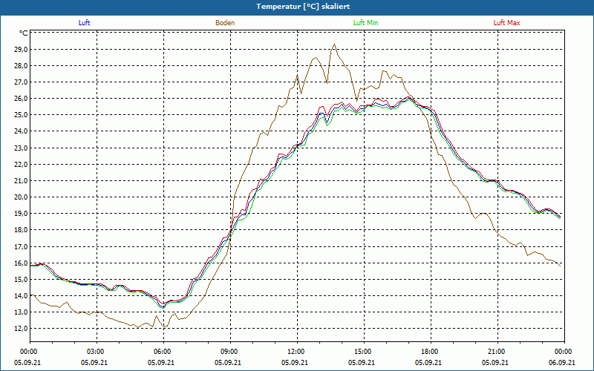Click the Boden curve minimum near 06:00
The height and width of the screenshot is (371, 594).
pos(164,326)
